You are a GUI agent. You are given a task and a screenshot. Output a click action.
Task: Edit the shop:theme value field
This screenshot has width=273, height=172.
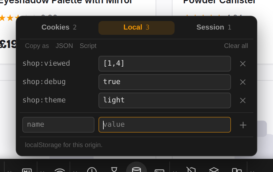164,100
